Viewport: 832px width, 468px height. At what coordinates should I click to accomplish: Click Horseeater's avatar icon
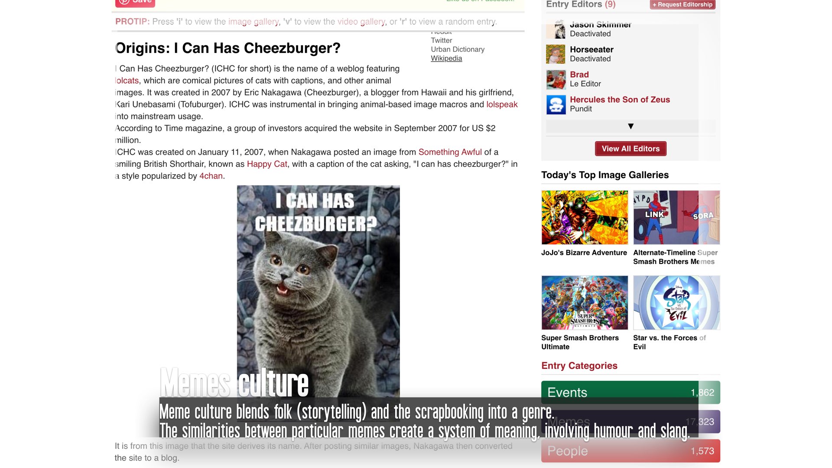(x=556, y=54)
